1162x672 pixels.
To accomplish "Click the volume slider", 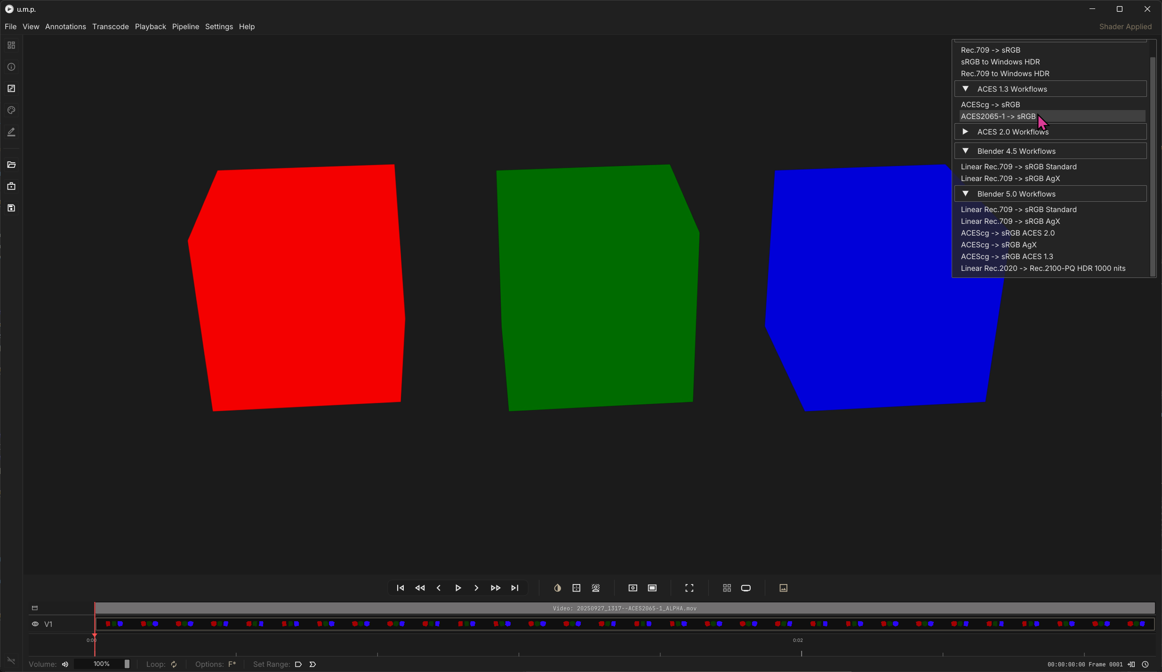I will 104,664.
